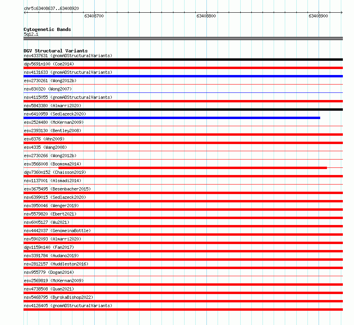Click the 63408900 ruler position label

tap(318, 16)
